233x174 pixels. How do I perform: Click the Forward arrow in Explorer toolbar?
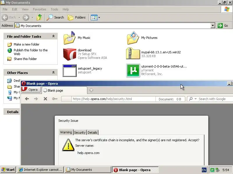[x=26, y=17]
